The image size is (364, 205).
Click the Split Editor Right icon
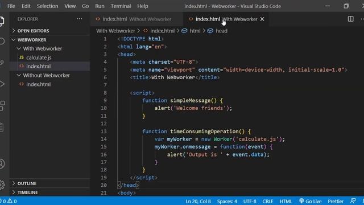[350, 19]
